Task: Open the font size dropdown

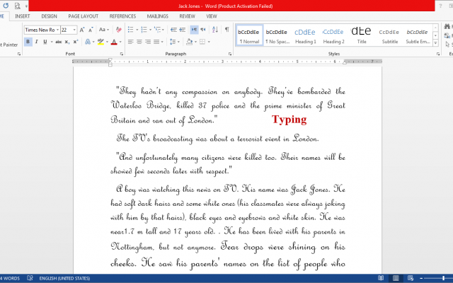Action: click(x=74, y=30)
